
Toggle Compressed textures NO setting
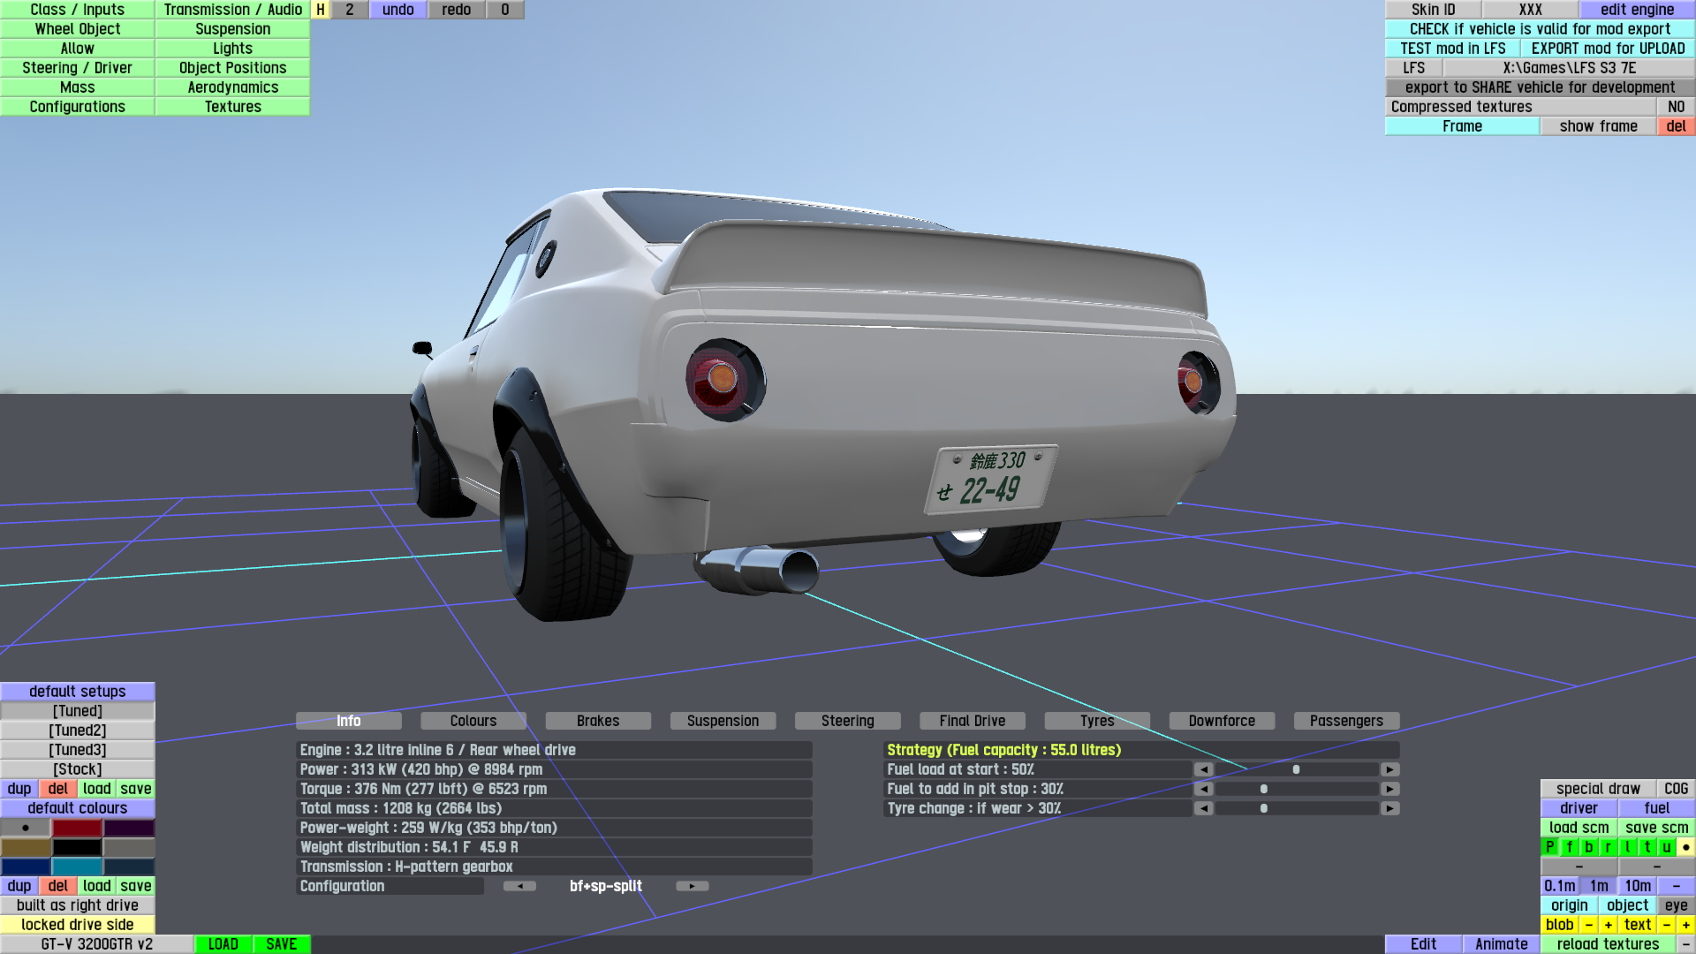coord(1676,107)
